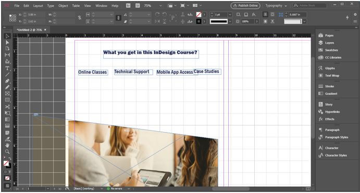The width and height of the screenshot is (360, 193).
Task: Toggle the auto-fit icon in control panel
Action: pos(281,15)
